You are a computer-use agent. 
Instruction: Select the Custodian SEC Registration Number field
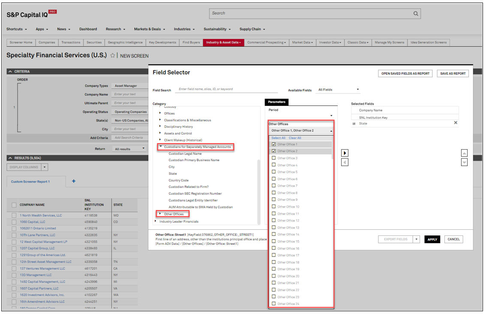pyautogui.click(x=195, y=193)
